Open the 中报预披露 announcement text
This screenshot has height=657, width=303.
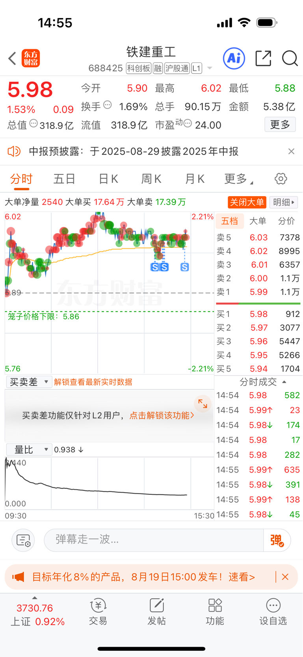click(x=134, y=151)
